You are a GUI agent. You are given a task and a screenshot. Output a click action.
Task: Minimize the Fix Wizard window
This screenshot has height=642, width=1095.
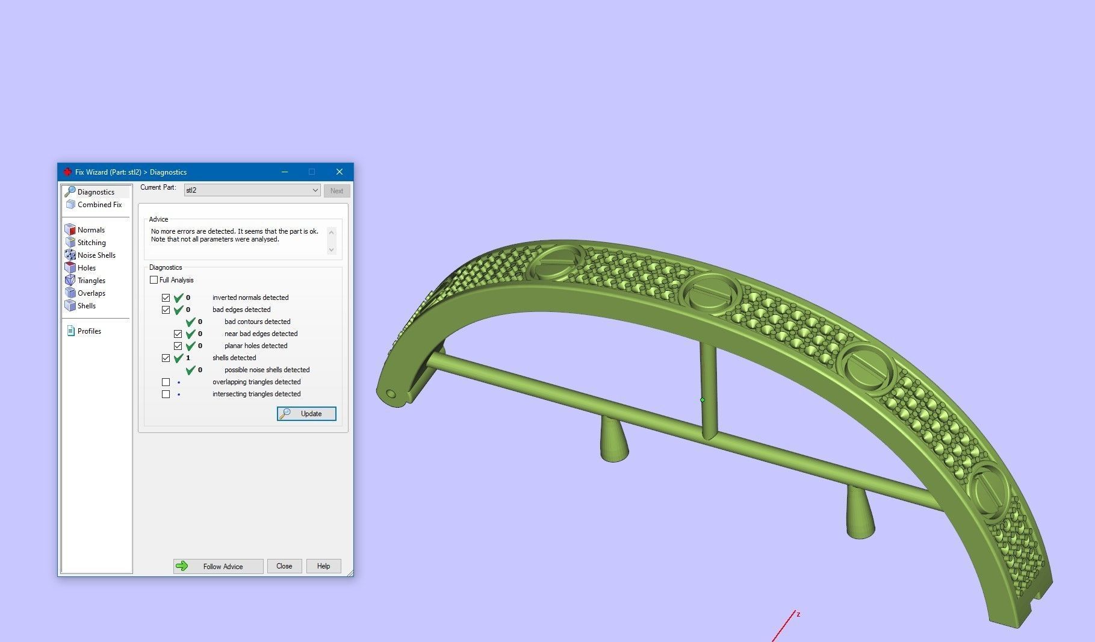tap(285, 172)
